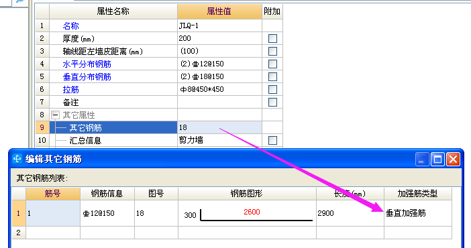Viewport: 471px width, 248px height.
Task: Tick the 附加 checkbox for 汇总信息
Action: pos(272,140)
